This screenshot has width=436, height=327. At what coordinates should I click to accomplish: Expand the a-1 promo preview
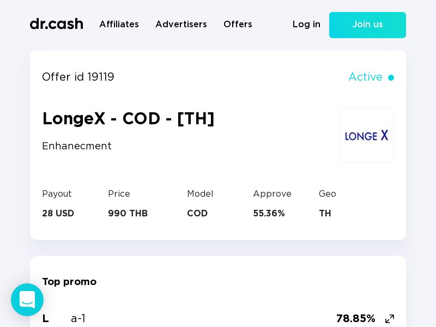(x=390, y=319)
